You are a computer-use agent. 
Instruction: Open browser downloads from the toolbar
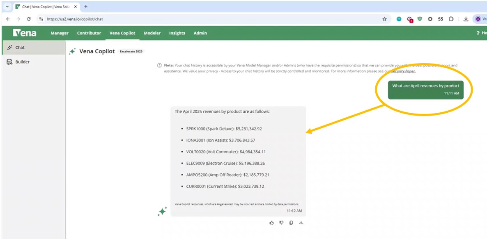pos(466,19)
